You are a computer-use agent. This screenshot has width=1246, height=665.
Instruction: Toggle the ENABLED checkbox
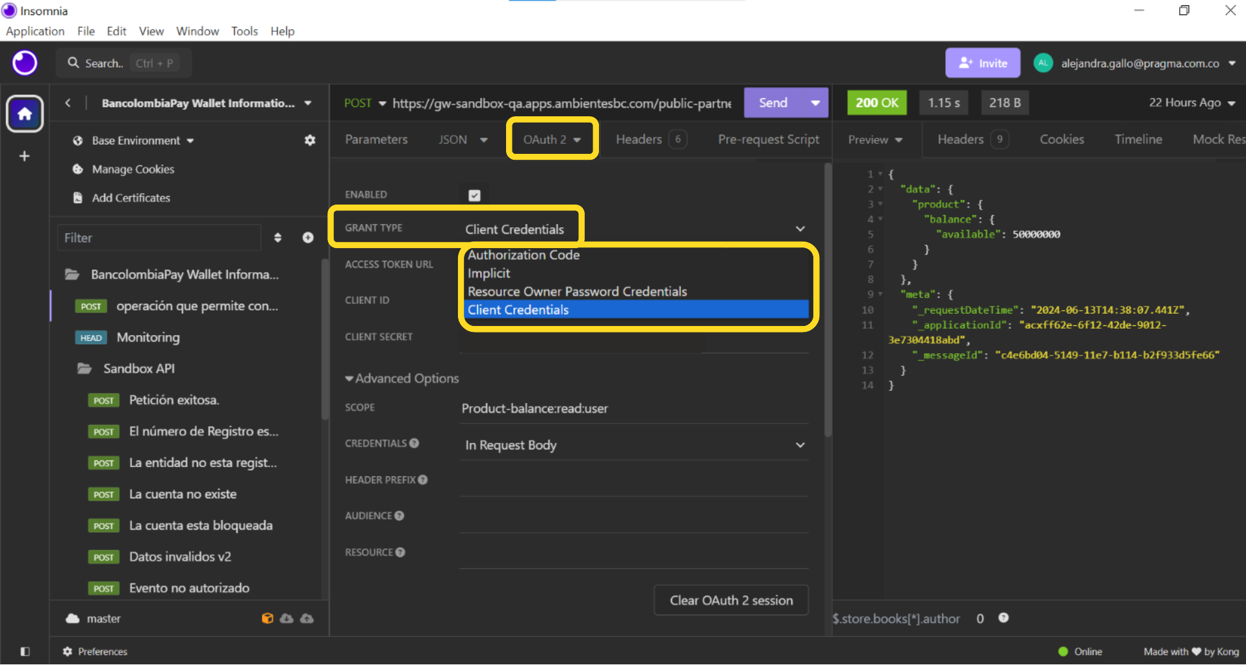474,195
